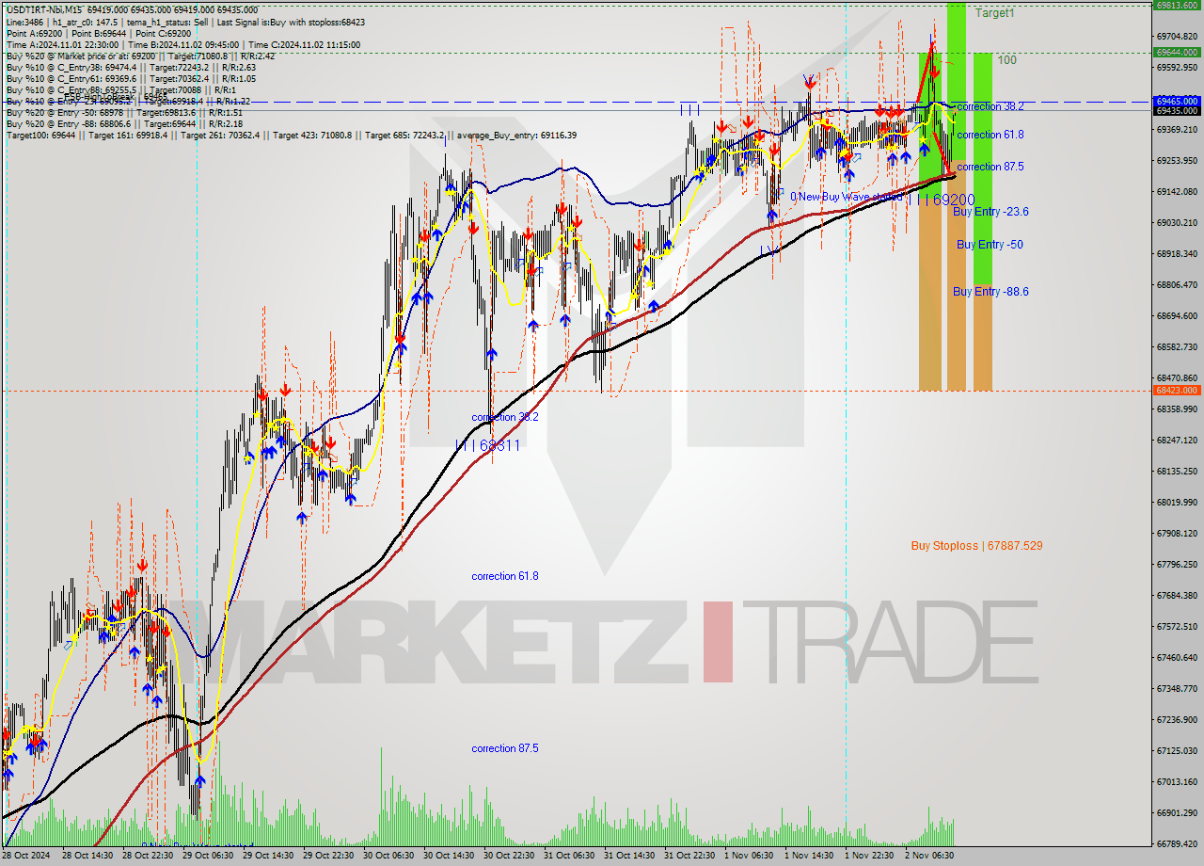The image size is (1204, 866).
Task: Click the '1 Nov 06:30' time axis label
Action: point(748,856)
